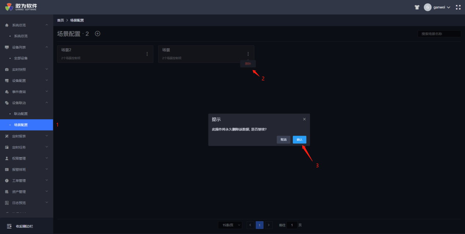This screenshot has height=234, width=465.
Task: Click the 前往 page number input
Action: (292, 225)
